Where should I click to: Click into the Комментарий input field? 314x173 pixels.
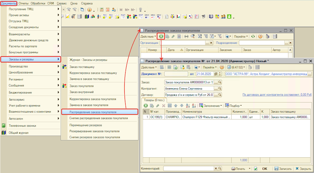(189, 169)
